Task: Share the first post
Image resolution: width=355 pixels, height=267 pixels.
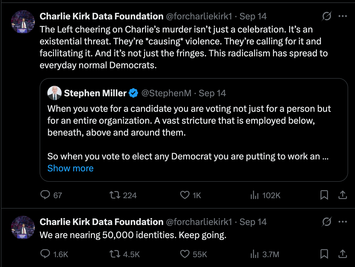Action: (x=342, y=195)
